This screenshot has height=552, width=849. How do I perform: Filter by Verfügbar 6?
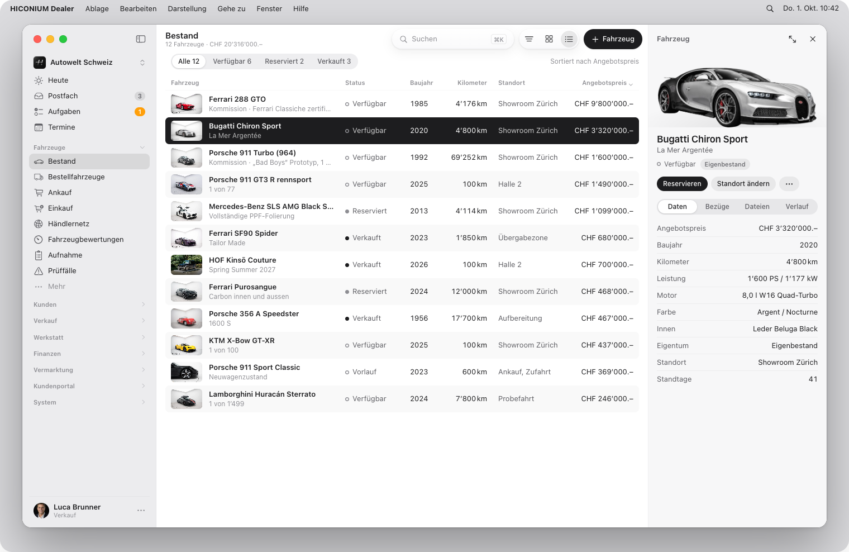click(232, 61)
